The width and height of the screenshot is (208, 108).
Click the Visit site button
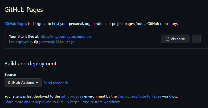(x=175, y=39)
